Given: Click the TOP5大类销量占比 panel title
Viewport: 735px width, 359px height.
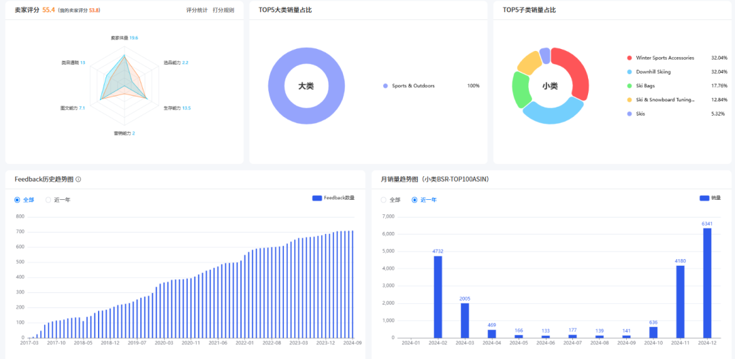Looking at the screenshot, I should coord(285,10).
